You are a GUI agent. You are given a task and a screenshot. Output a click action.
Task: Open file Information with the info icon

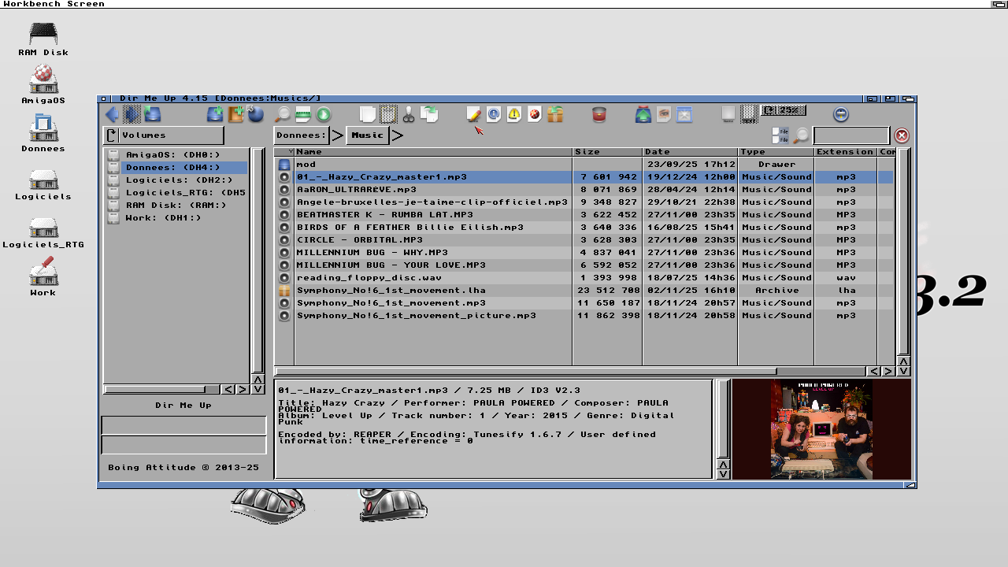coord(494,114)
